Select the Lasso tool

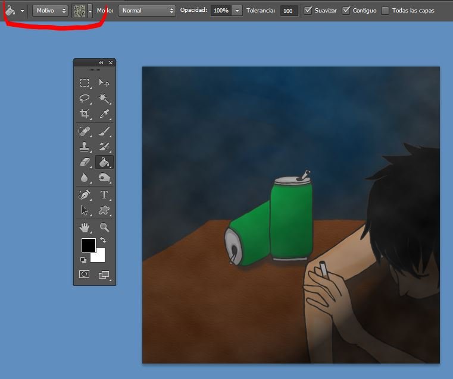85,99
